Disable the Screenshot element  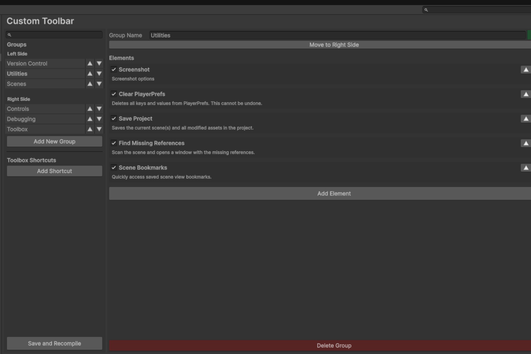click(114, 70)
